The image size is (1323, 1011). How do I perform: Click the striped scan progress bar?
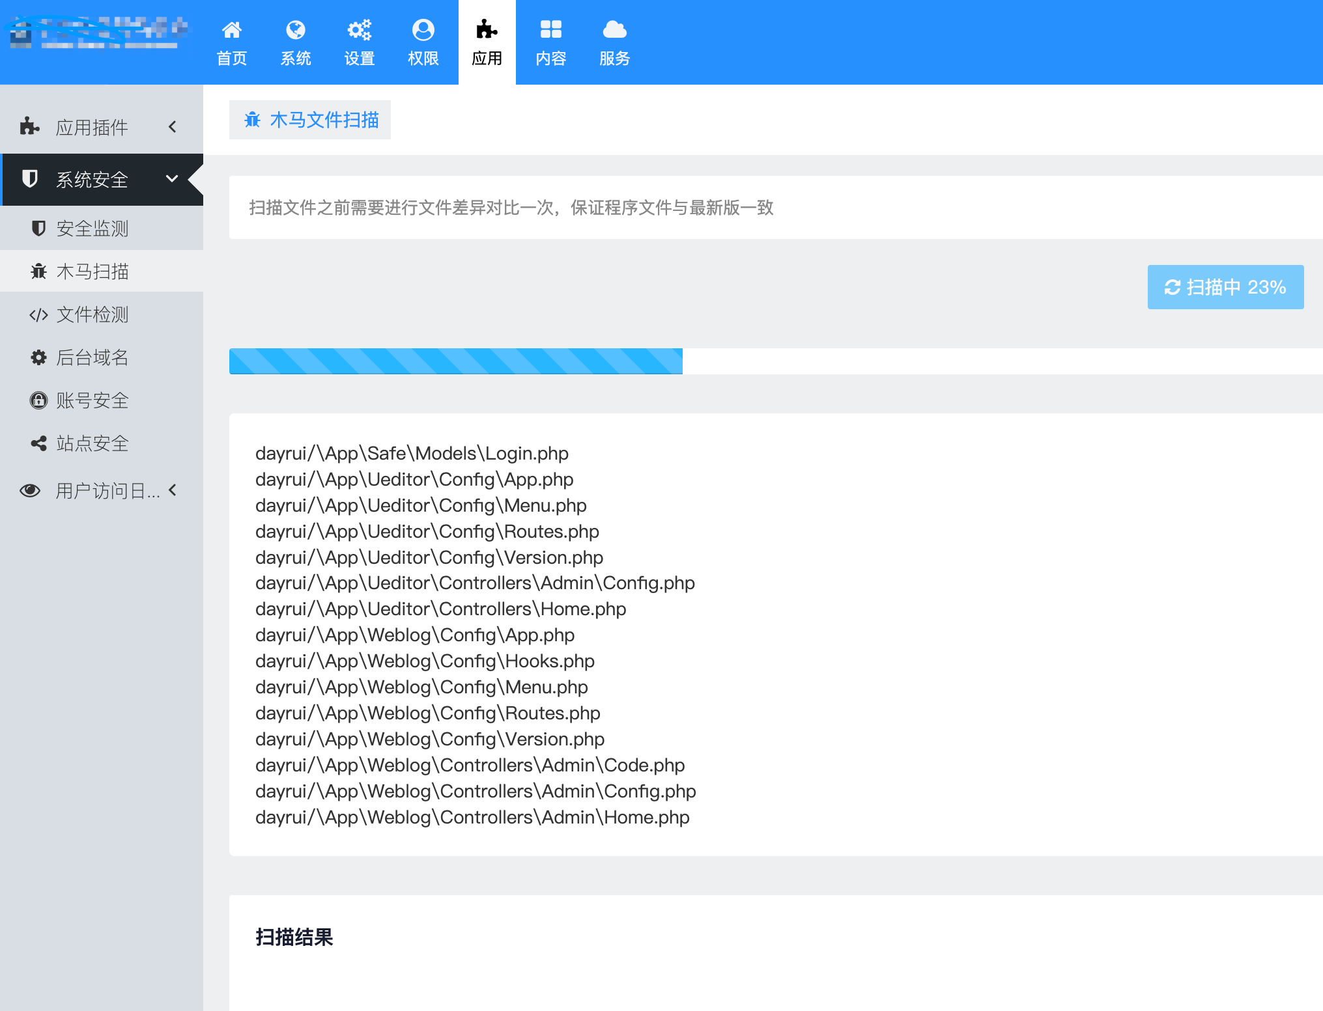pyautogui.click(x=456, y=361)
